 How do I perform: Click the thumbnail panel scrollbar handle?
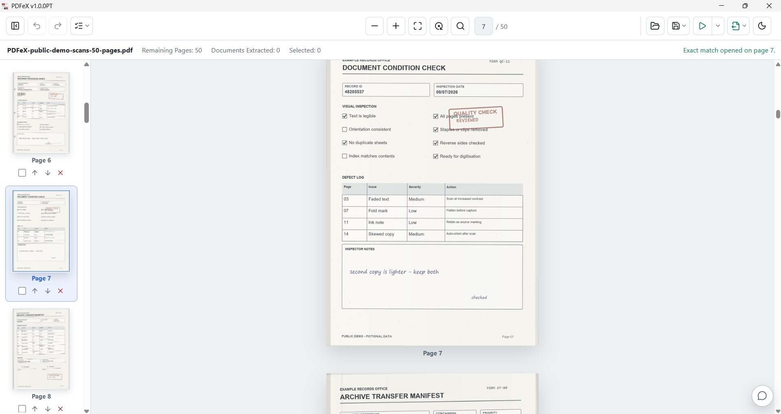click(86, 113)
